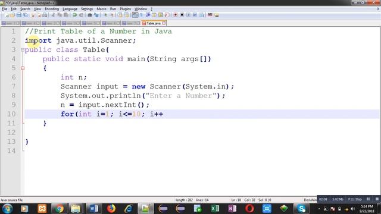Save the file using the Save icon

(18, 15)
